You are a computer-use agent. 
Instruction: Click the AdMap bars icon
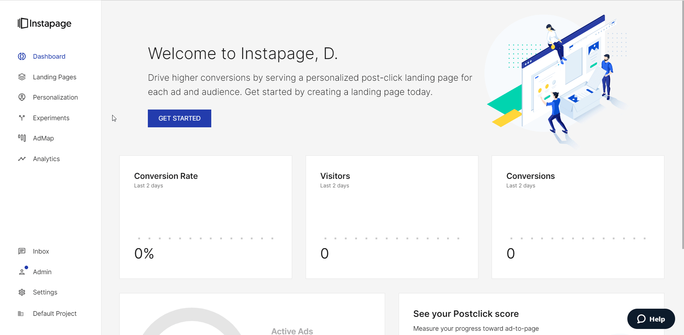tap(22, 138)
